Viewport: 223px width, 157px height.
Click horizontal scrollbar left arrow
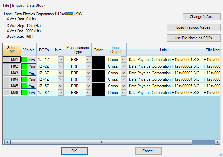7,142
